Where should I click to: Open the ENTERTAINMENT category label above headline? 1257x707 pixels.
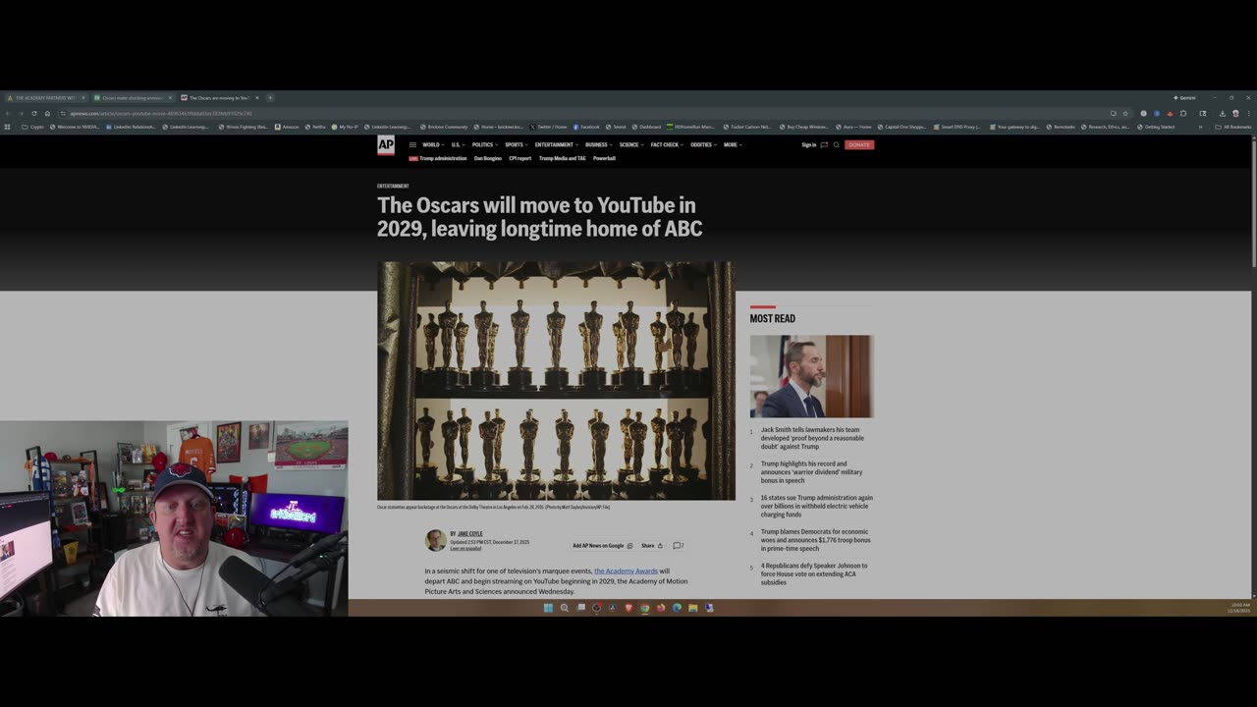[x=393, y=186]
